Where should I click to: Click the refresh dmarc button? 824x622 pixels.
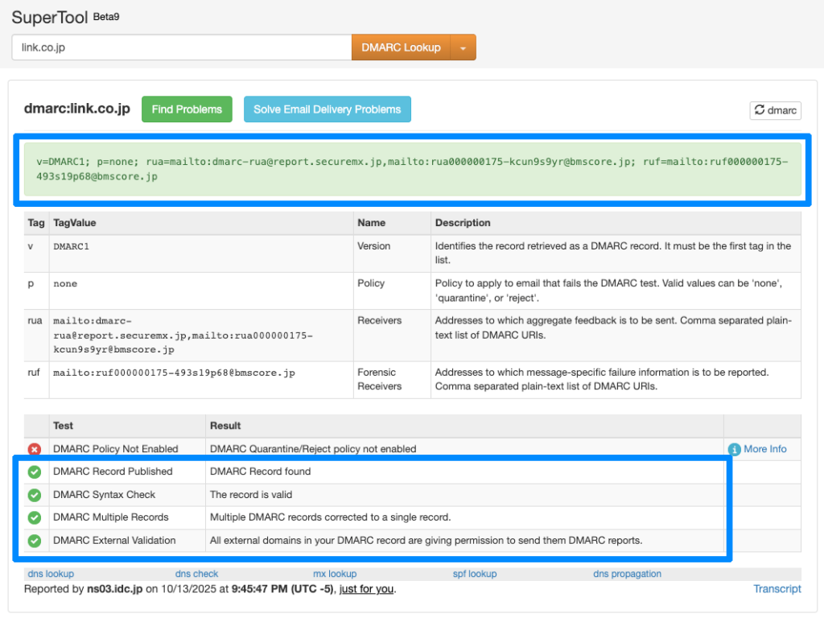(x=775, y=110)
